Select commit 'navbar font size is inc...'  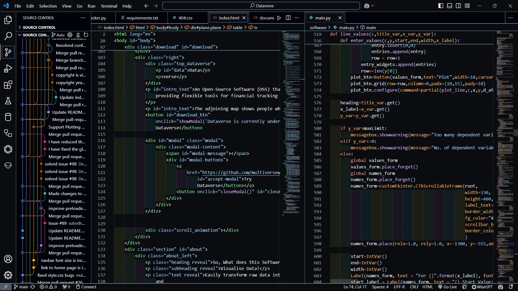point(63,260)
